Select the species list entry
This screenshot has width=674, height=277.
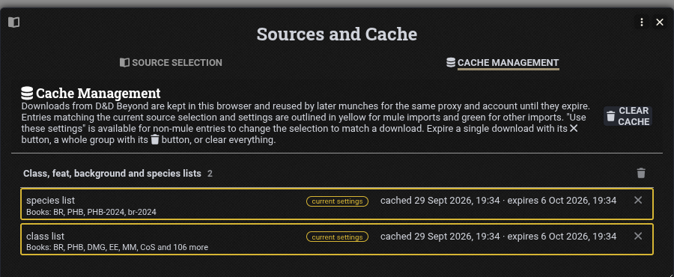pos(337,204)
